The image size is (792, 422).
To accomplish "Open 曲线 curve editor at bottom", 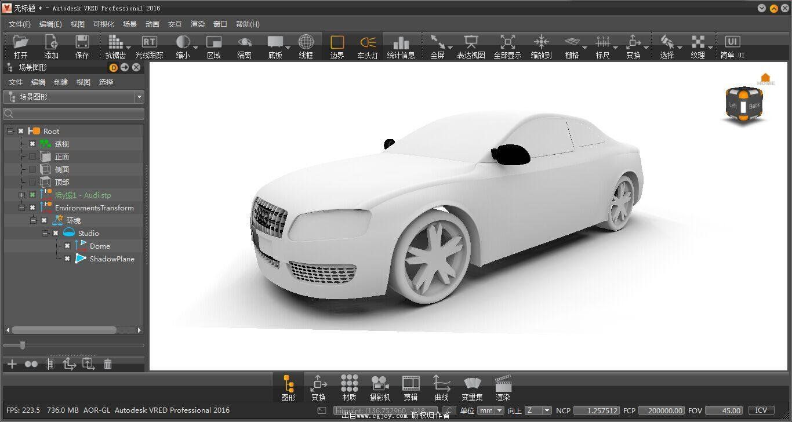I will point(441,383).
